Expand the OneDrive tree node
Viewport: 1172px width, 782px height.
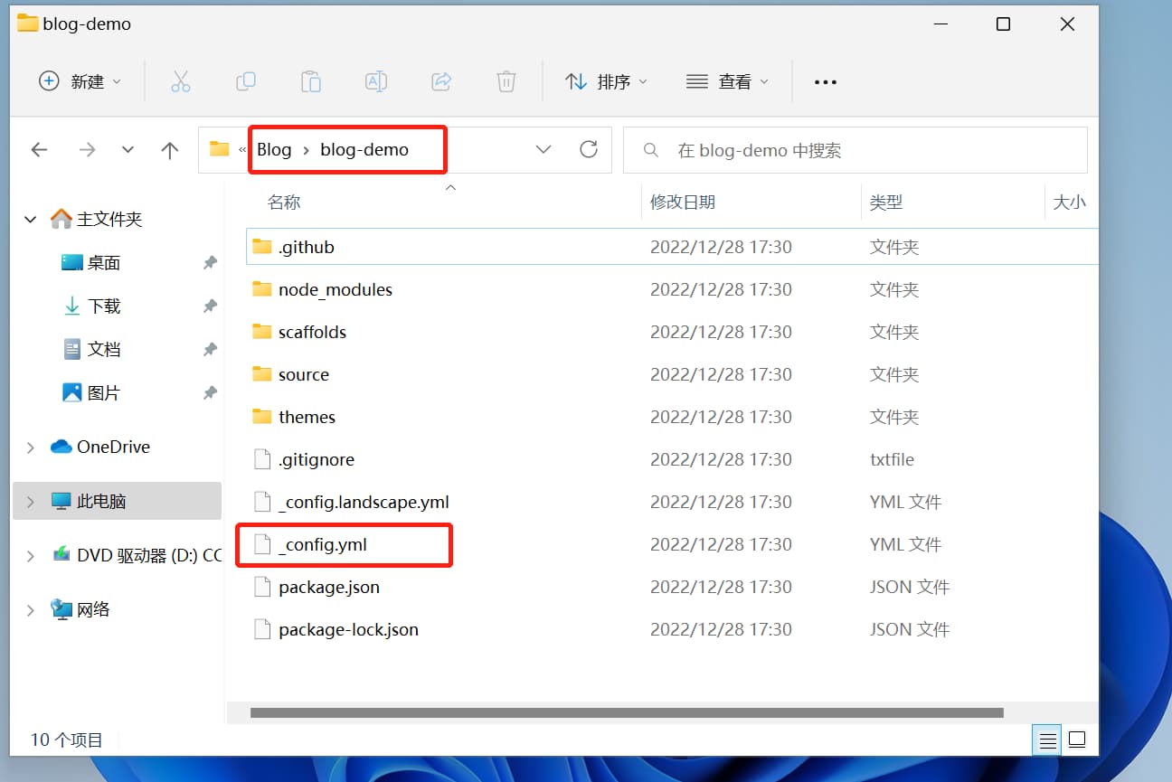[31, 448]
